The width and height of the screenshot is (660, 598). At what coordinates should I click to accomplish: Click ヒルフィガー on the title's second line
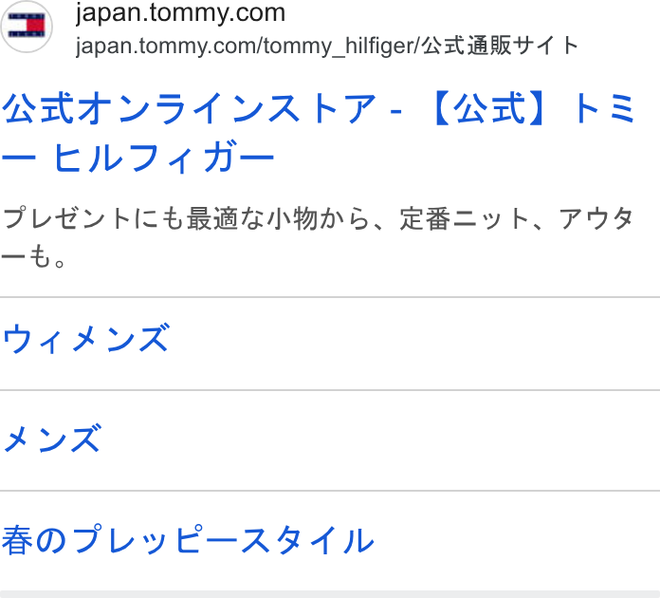[164, 158]
